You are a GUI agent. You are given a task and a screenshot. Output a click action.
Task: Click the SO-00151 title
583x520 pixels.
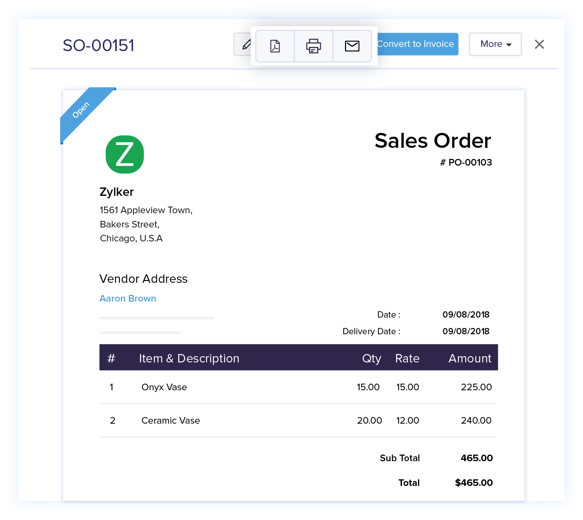(x=99, y=45)
